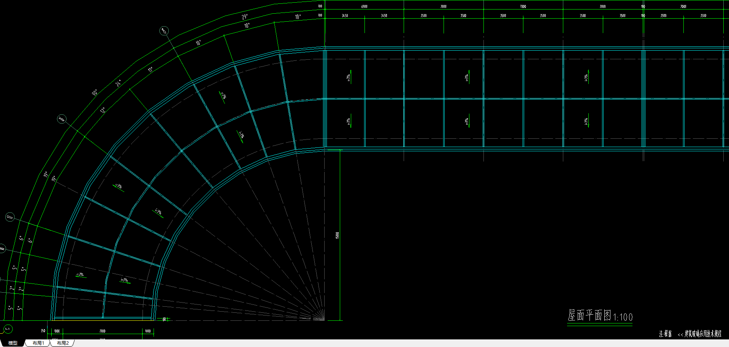The height and width of the screenshot is (347, 729).
Task: Open the 布局1 layout tab
Action: [38, 343]
